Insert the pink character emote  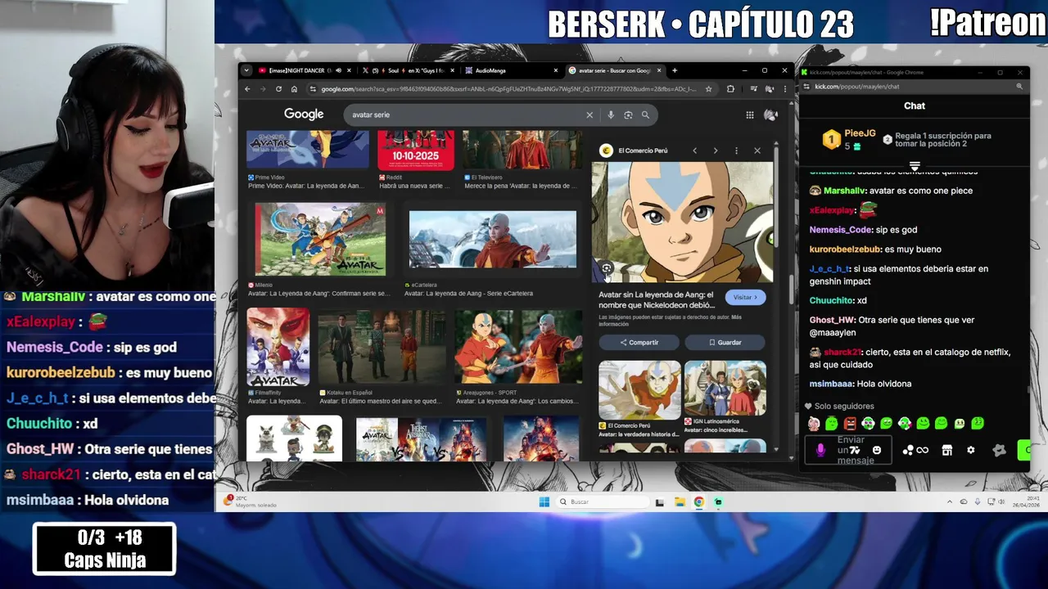point(814,424)
